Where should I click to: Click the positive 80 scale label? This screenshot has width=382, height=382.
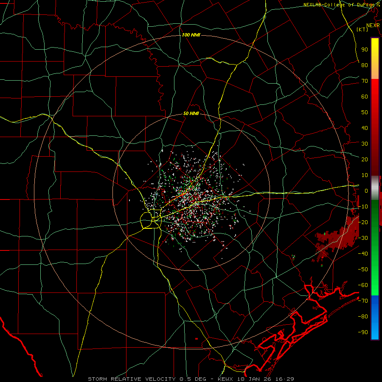point(365,65)
